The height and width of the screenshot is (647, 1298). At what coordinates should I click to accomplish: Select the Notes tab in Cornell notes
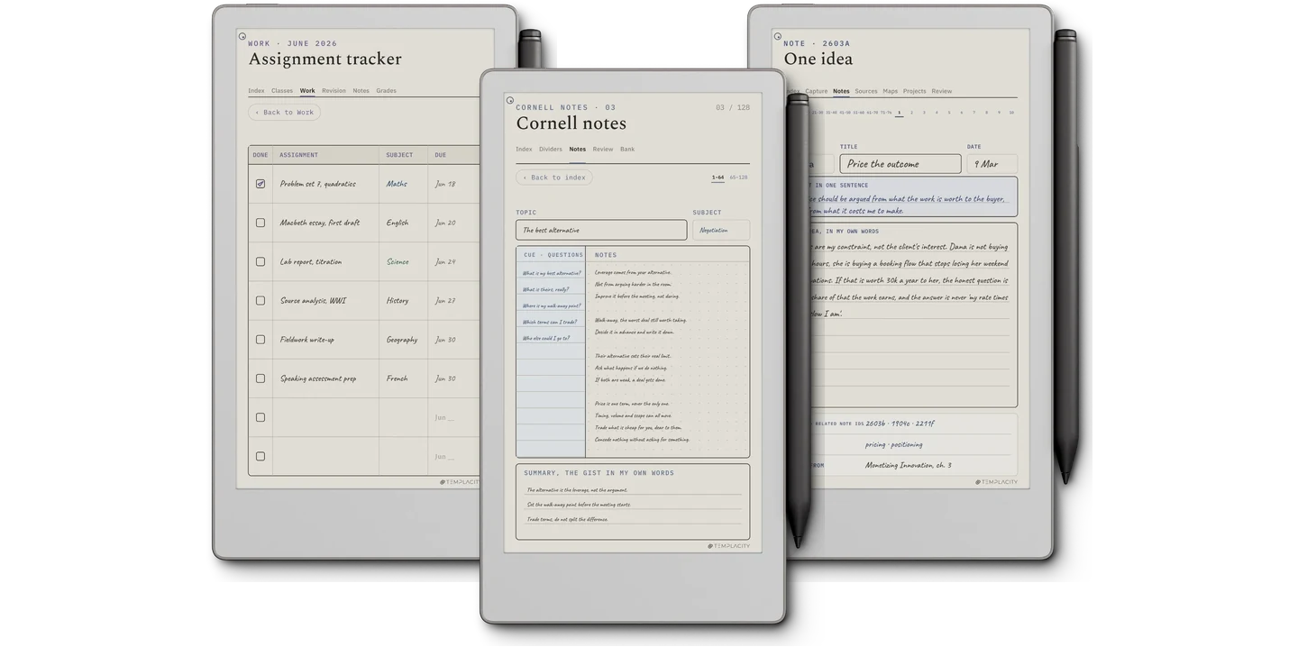(x=578, y=150)
